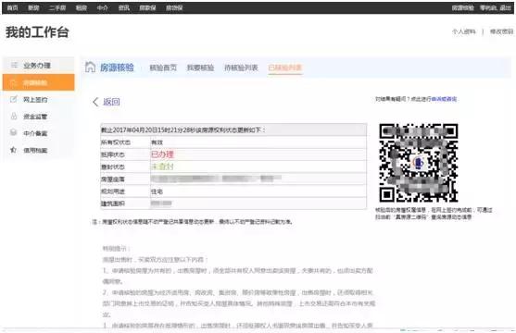Click the QR code image
Image resolution: width=516 pixels, height=333 pixels.
(x=419, y=163)
